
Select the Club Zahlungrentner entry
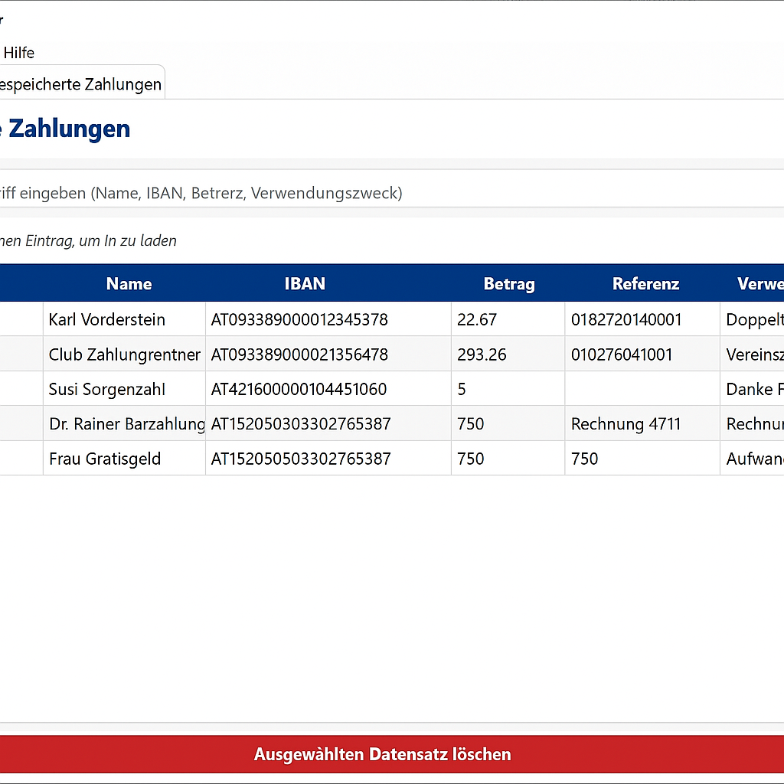pyautogui.click(x=124, y=354)
